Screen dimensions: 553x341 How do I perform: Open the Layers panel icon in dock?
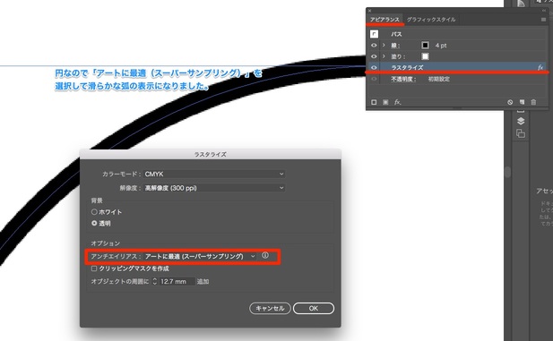coord(521,121)
